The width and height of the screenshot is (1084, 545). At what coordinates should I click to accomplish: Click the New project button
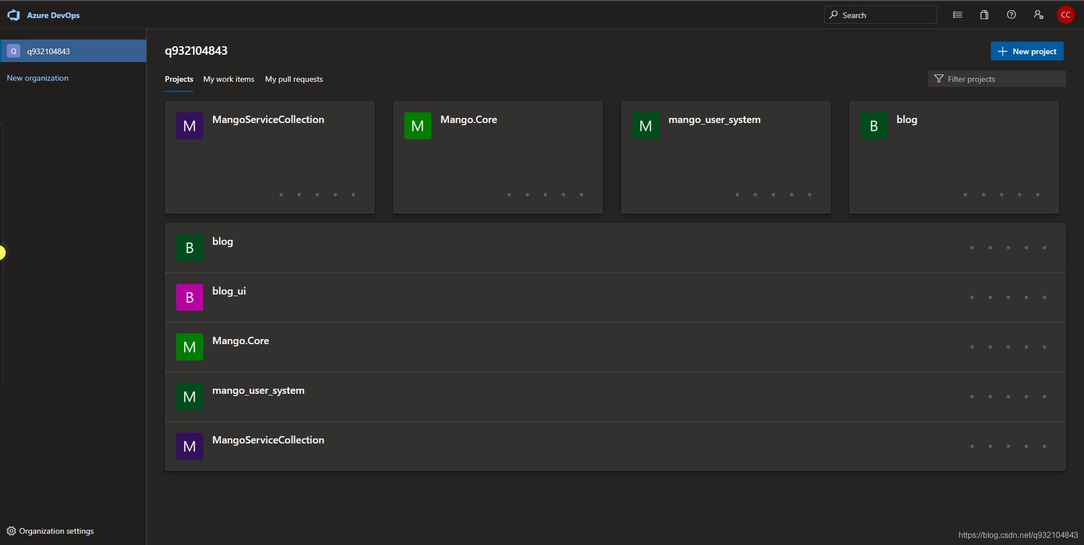tap(1027, 51)
